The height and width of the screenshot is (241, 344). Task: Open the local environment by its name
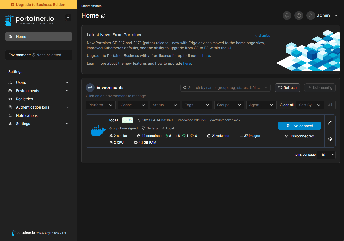pyautogui.click(x=113, y=120)
